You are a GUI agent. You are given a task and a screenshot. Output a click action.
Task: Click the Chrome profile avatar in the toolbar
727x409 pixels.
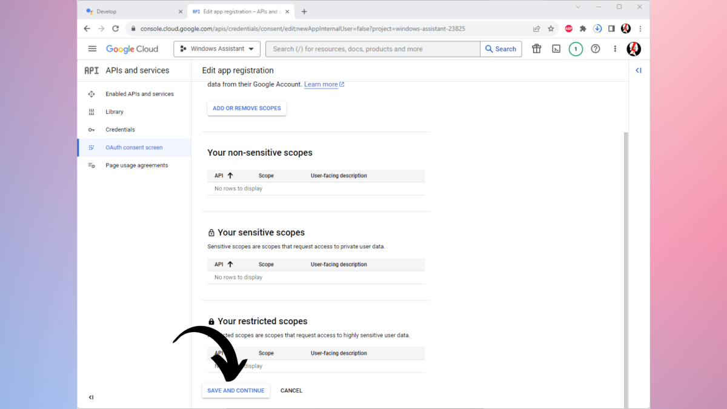626,28
